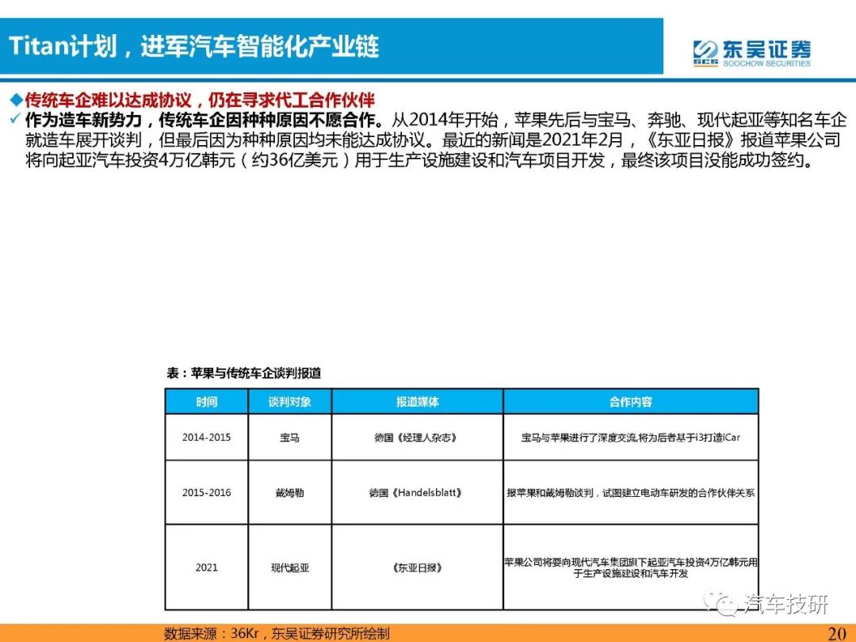Click the page number 20

[x=837, y=633]
